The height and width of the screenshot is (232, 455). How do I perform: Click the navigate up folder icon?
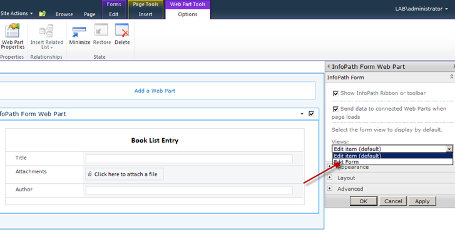point(43,13)
